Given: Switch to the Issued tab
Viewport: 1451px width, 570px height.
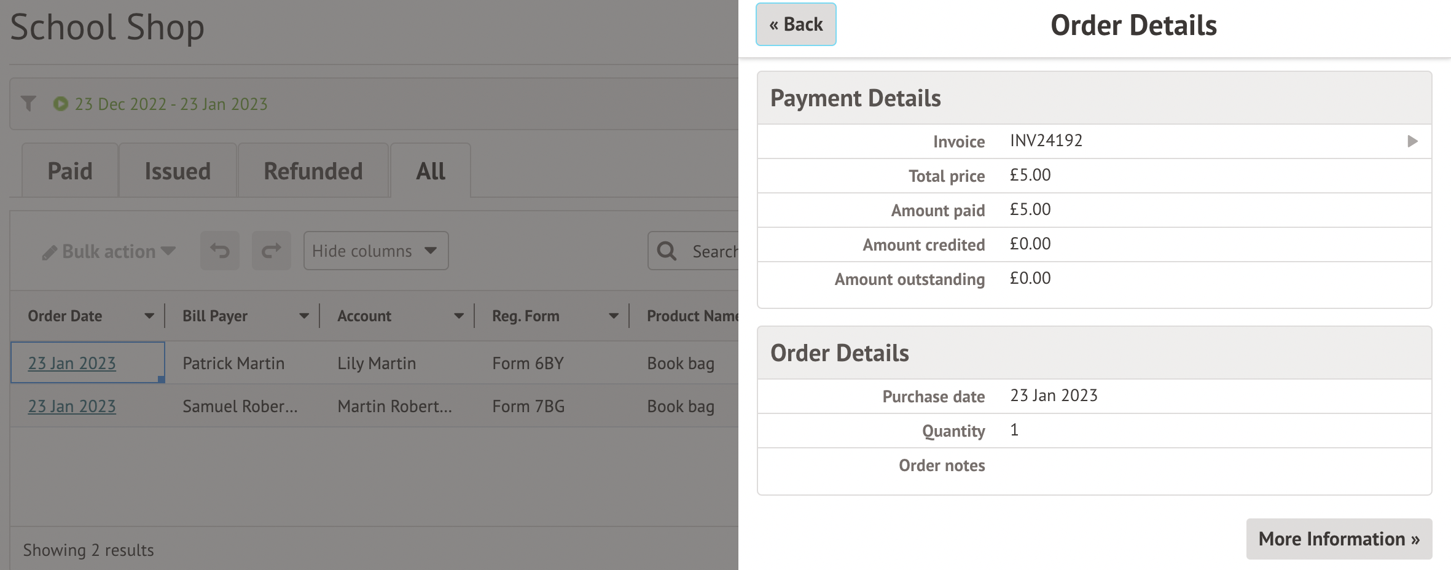Looking at the screenshot, I should click(x=178, y=171).
